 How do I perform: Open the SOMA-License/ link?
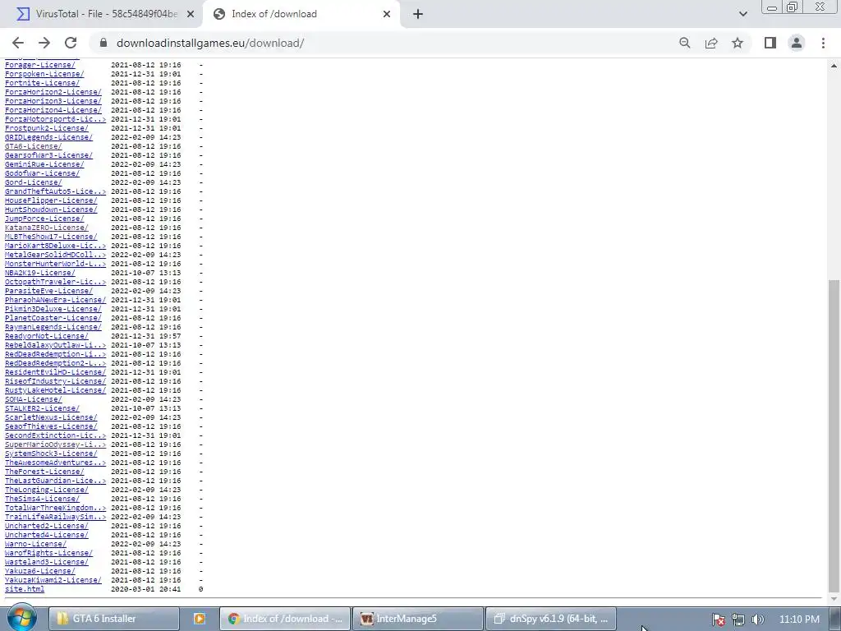pyautogui.click(x=33, y=399)
